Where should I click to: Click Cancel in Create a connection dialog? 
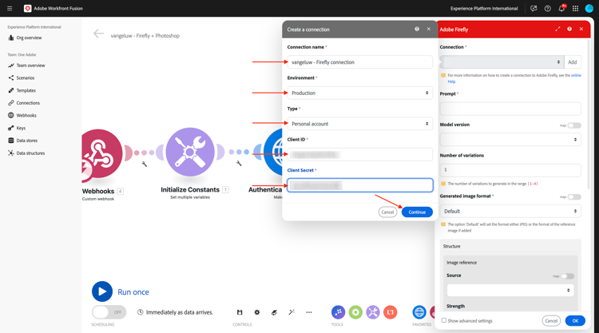387,212
